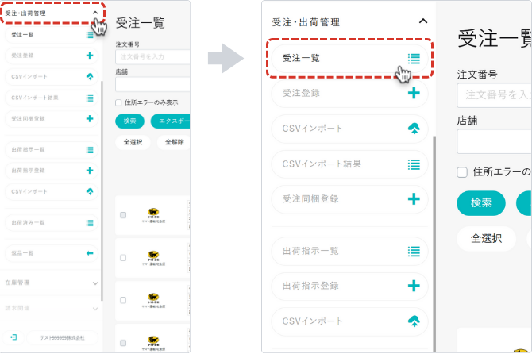532x354 pixels.
Task: Click the 出荷指示登録 plus icon in enlarged menu
Action: point(413,286)
